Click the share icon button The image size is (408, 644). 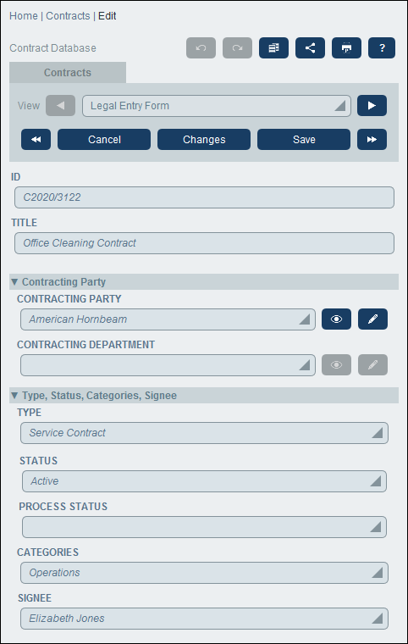tap(311, 48)
